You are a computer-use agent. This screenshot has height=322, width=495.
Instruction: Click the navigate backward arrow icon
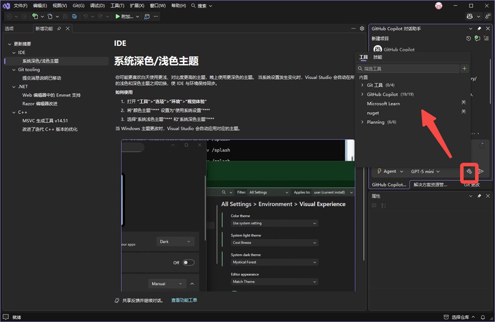coord(9,16)
